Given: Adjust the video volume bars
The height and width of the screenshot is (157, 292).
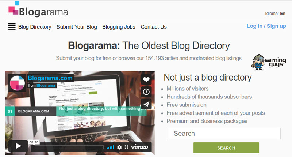Looking at the screenshot, I should pyautogui.click(x=110, y=147).
